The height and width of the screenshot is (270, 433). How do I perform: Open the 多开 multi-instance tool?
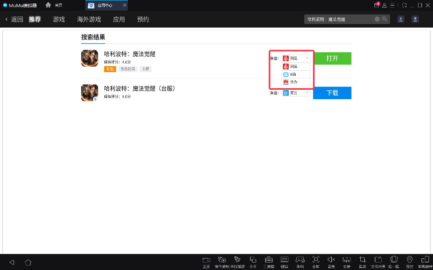(253, 259)
